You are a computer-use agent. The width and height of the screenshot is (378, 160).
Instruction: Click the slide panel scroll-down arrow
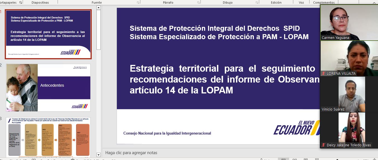pos(98,154)
